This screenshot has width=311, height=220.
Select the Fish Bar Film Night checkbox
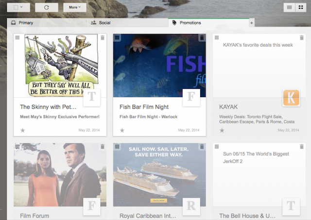[117, 37]
